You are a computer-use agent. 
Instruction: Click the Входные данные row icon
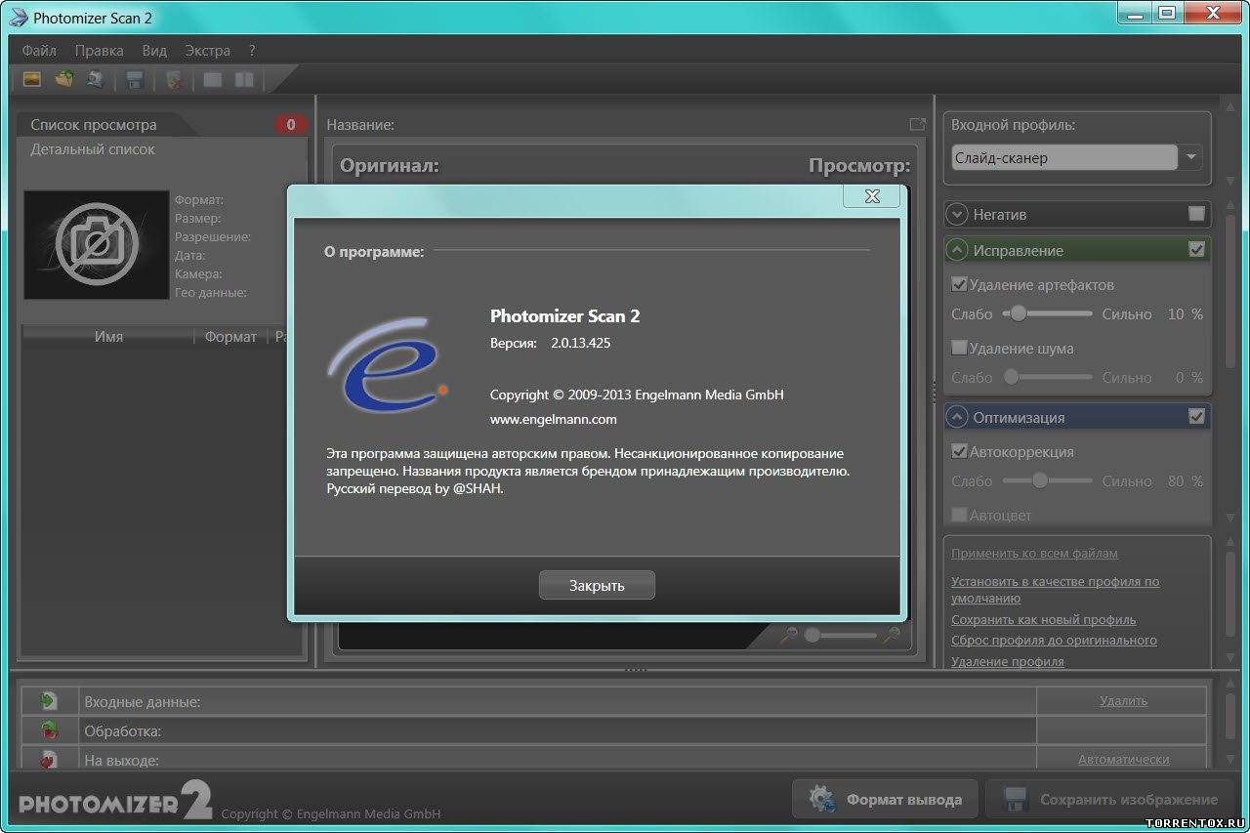pyautogui.click(x=48, y=701)
